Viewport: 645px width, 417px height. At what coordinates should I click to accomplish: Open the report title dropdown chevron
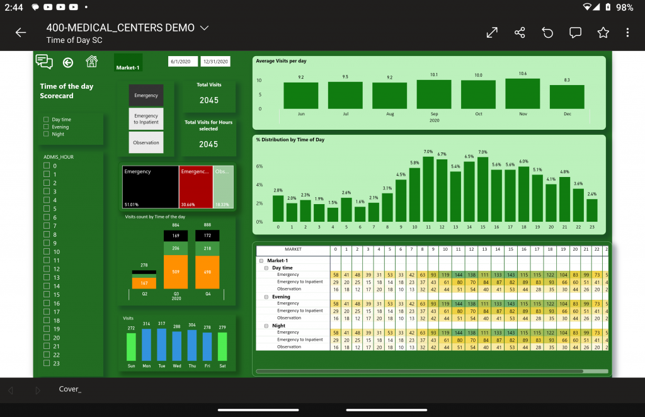coord(203,28)
